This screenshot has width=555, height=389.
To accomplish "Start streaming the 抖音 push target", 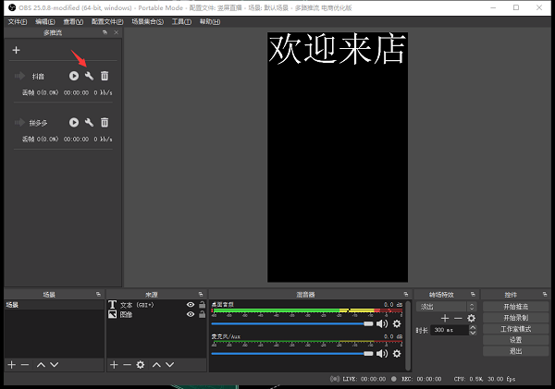I will click(x=74, y=76).
